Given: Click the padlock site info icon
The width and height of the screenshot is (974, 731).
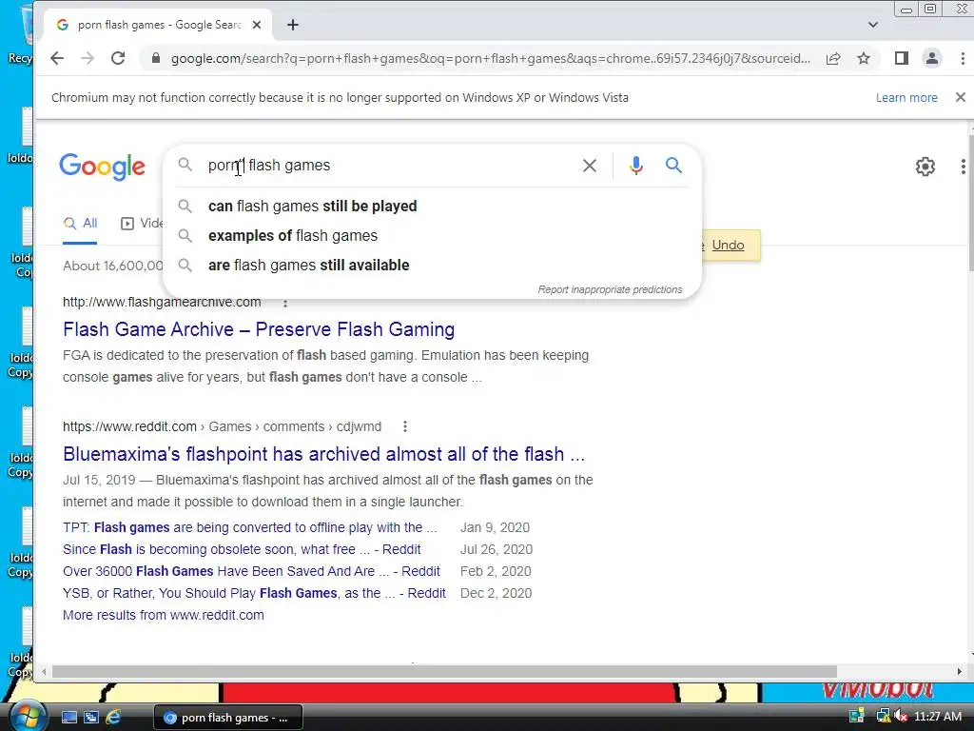Looking at the screenshot, I should (156, 58).
